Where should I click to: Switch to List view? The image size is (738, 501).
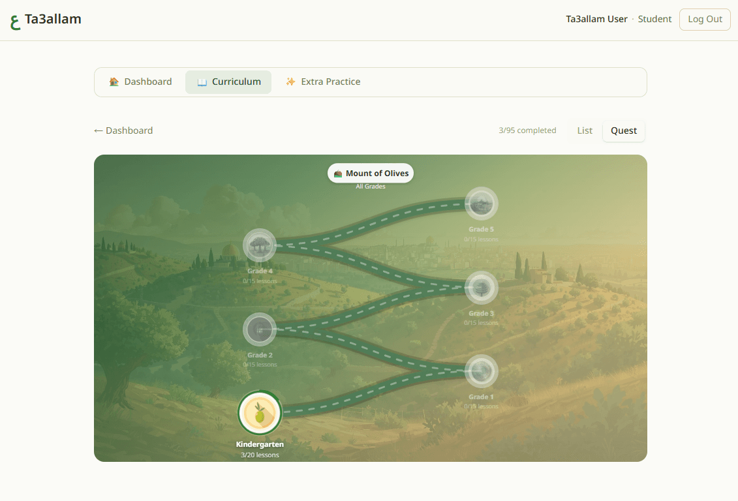pos(585,130)
